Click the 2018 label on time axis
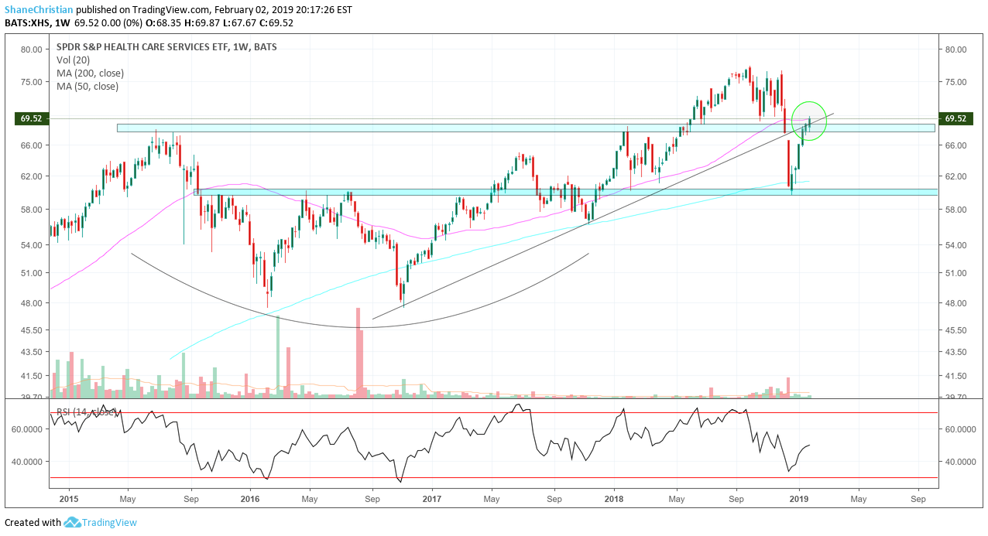Screen dimensions: 988x536 point(614,499)
